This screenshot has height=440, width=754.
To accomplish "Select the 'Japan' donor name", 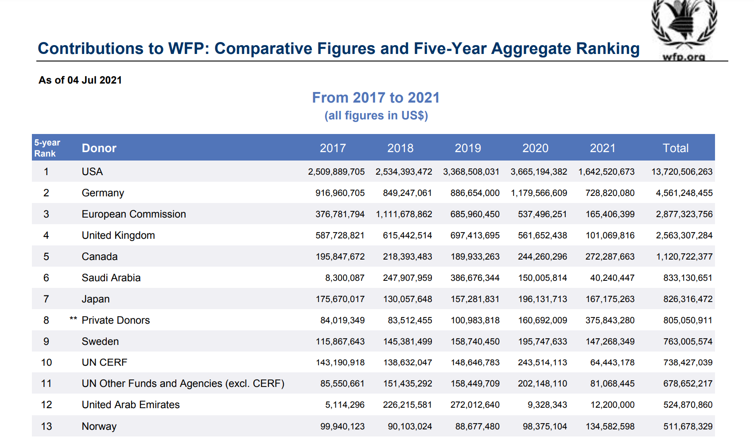I will click(96, 299).
